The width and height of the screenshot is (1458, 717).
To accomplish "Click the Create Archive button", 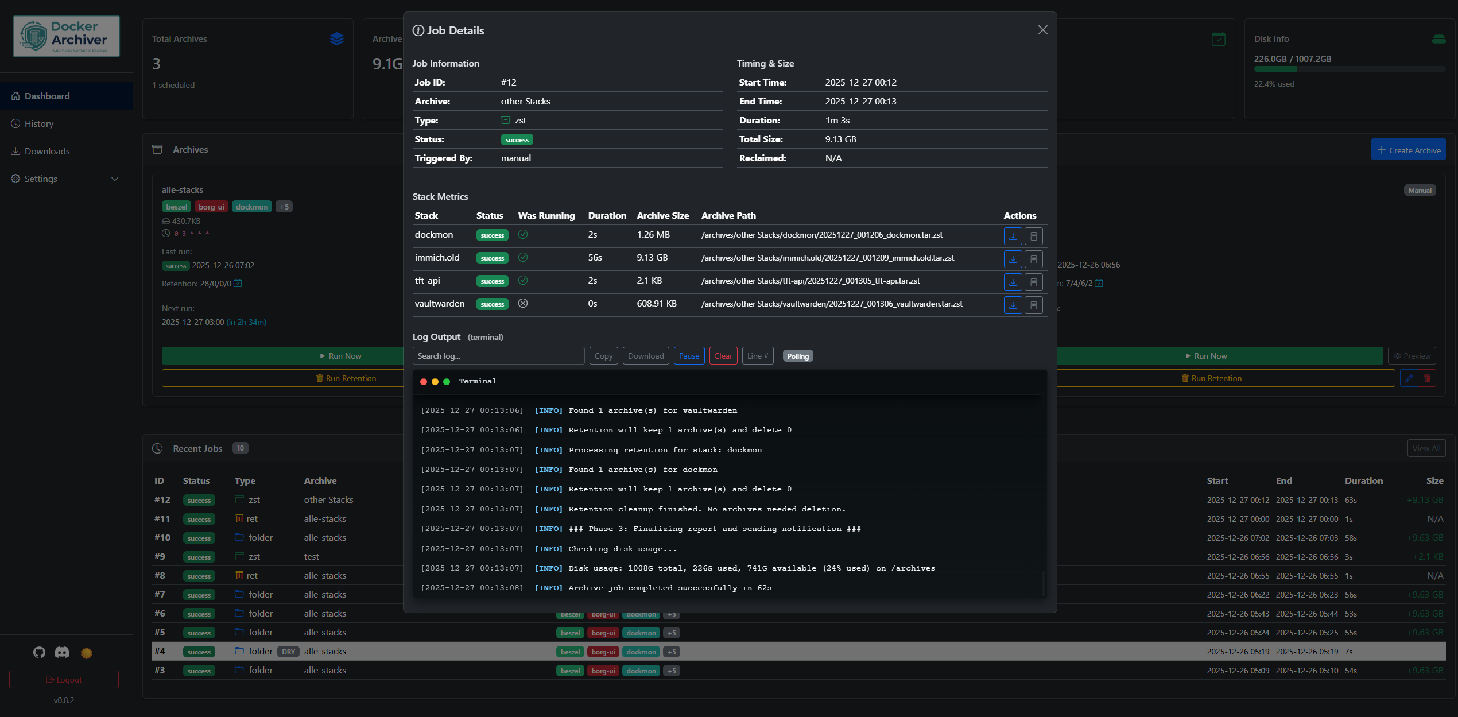I will [1408, 150].
